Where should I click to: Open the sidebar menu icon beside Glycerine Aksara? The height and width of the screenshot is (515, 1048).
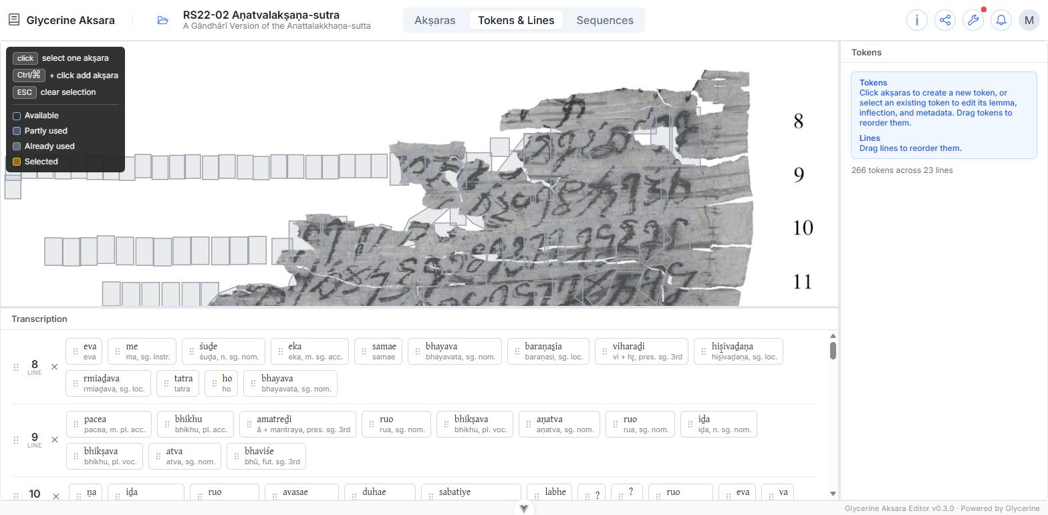[13, 20]
